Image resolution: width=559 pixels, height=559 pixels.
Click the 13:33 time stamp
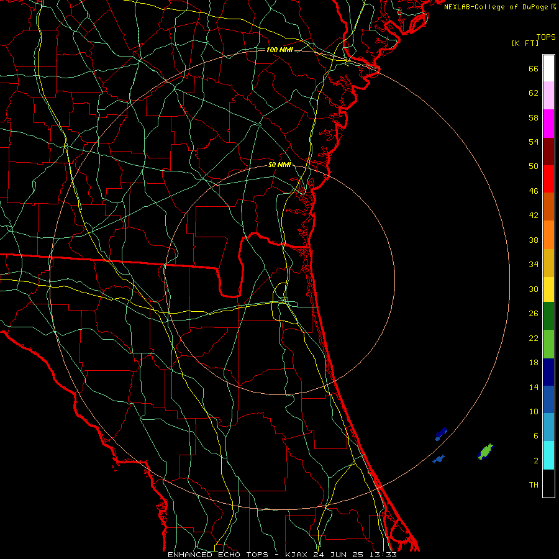(384, 555)
